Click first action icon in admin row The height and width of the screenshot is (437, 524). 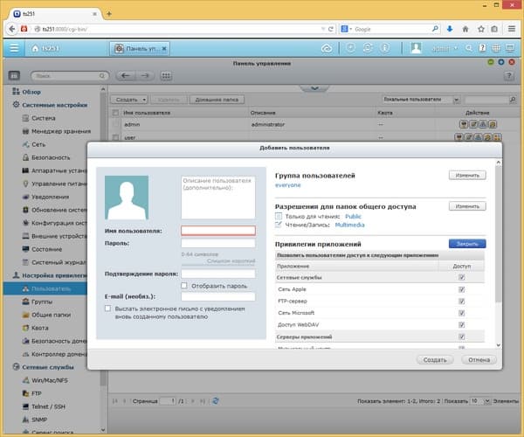pos(464,124)
